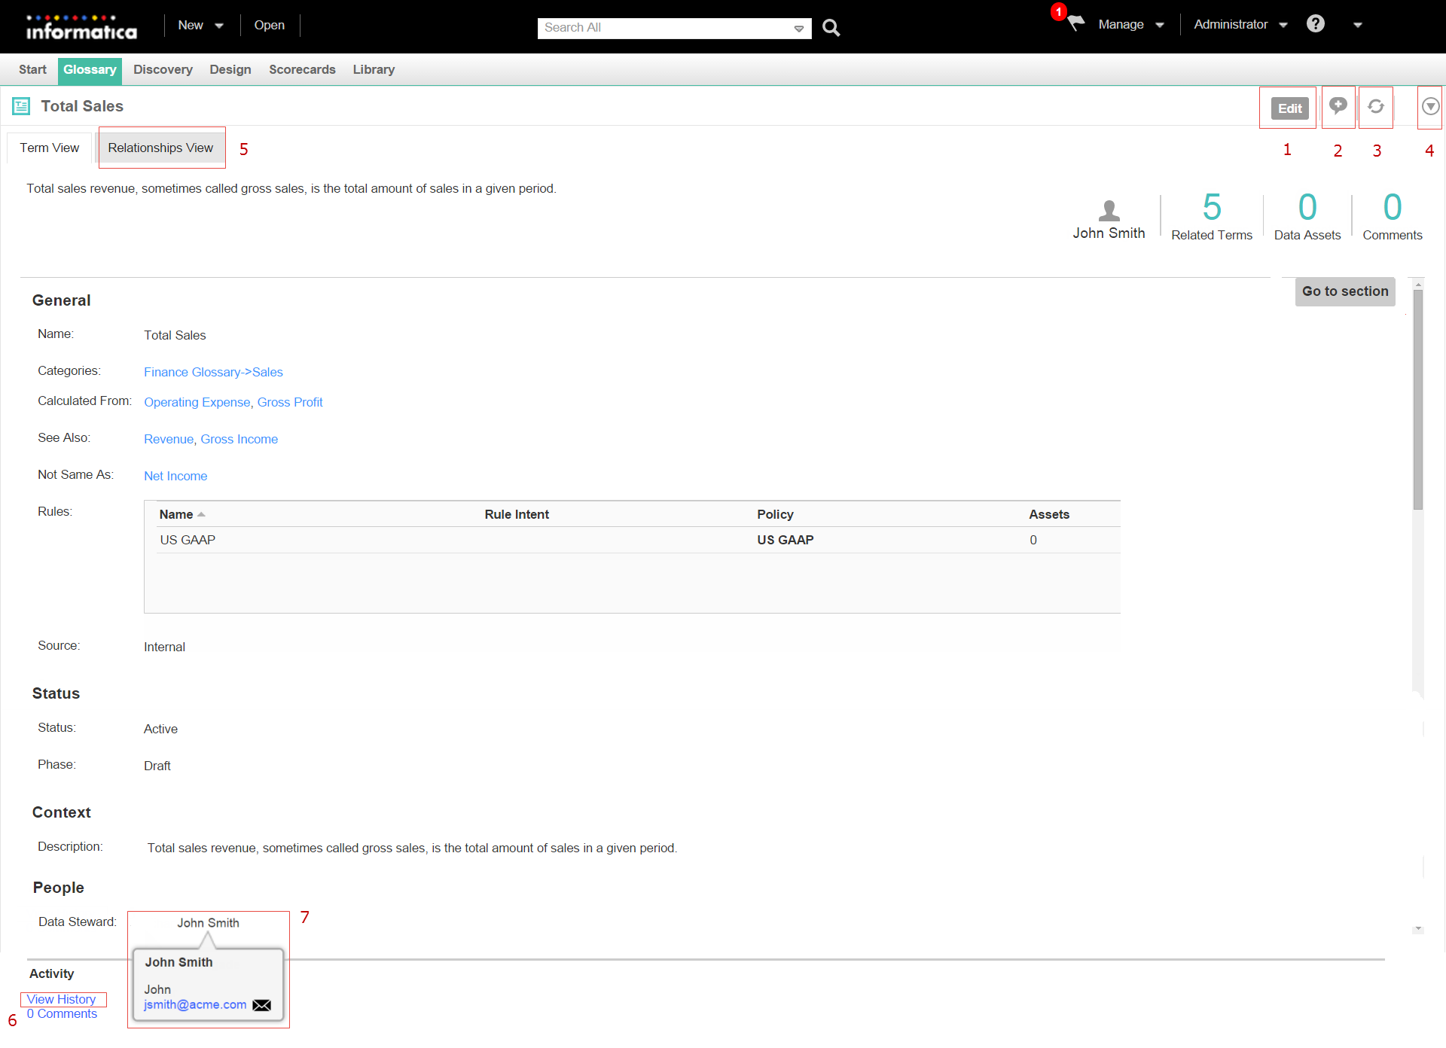The image size is (1446, 1048).
Task: Open the Scorecards tab
Action: [x=302, y=69]
